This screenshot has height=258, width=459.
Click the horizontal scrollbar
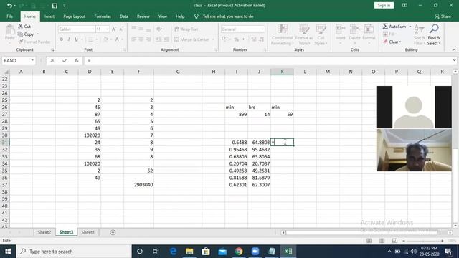361,232
